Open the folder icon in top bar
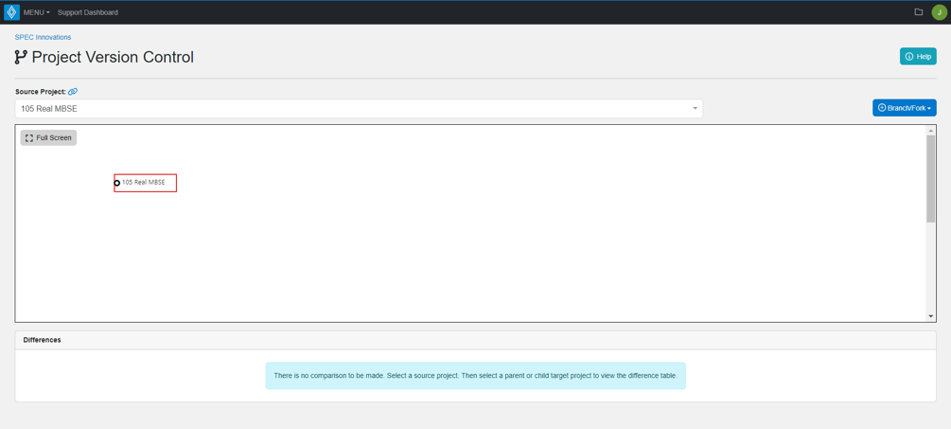The width and height of the screenshot is (951, 429). [x=919, y=12]
